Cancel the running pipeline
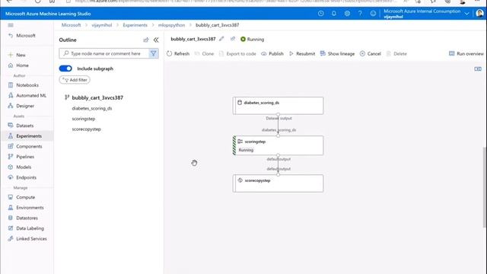This screenshot has width=487, height=274. pyautogui.click(x=371, y=54)
